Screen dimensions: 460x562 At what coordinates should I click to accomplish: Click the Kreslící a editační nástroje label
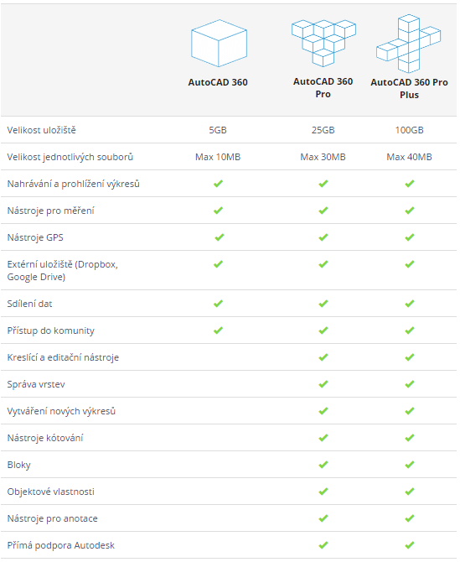[63, 357]
